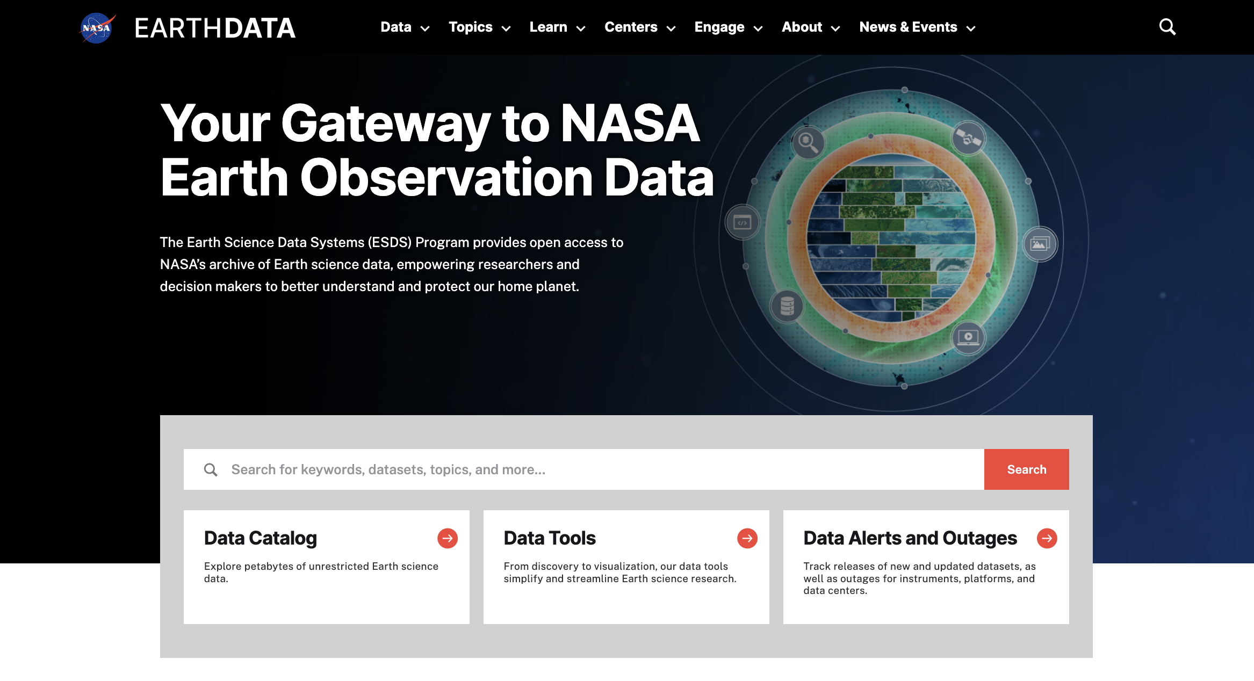Expand the Data chevron in navigation
Screen dimensions: 1254x681
[425, 28]
